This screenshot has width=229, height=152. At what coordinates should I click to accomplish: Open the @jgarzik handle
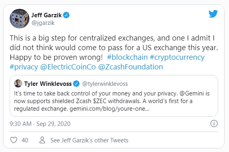[43, 23]
